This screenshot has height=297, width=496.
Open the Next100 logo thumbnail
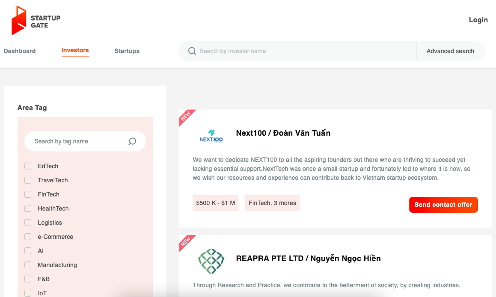(x=211, y=137)
